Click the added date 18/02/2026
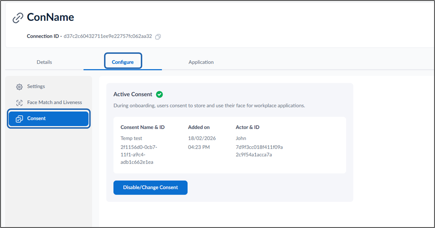 coord(202,138)
